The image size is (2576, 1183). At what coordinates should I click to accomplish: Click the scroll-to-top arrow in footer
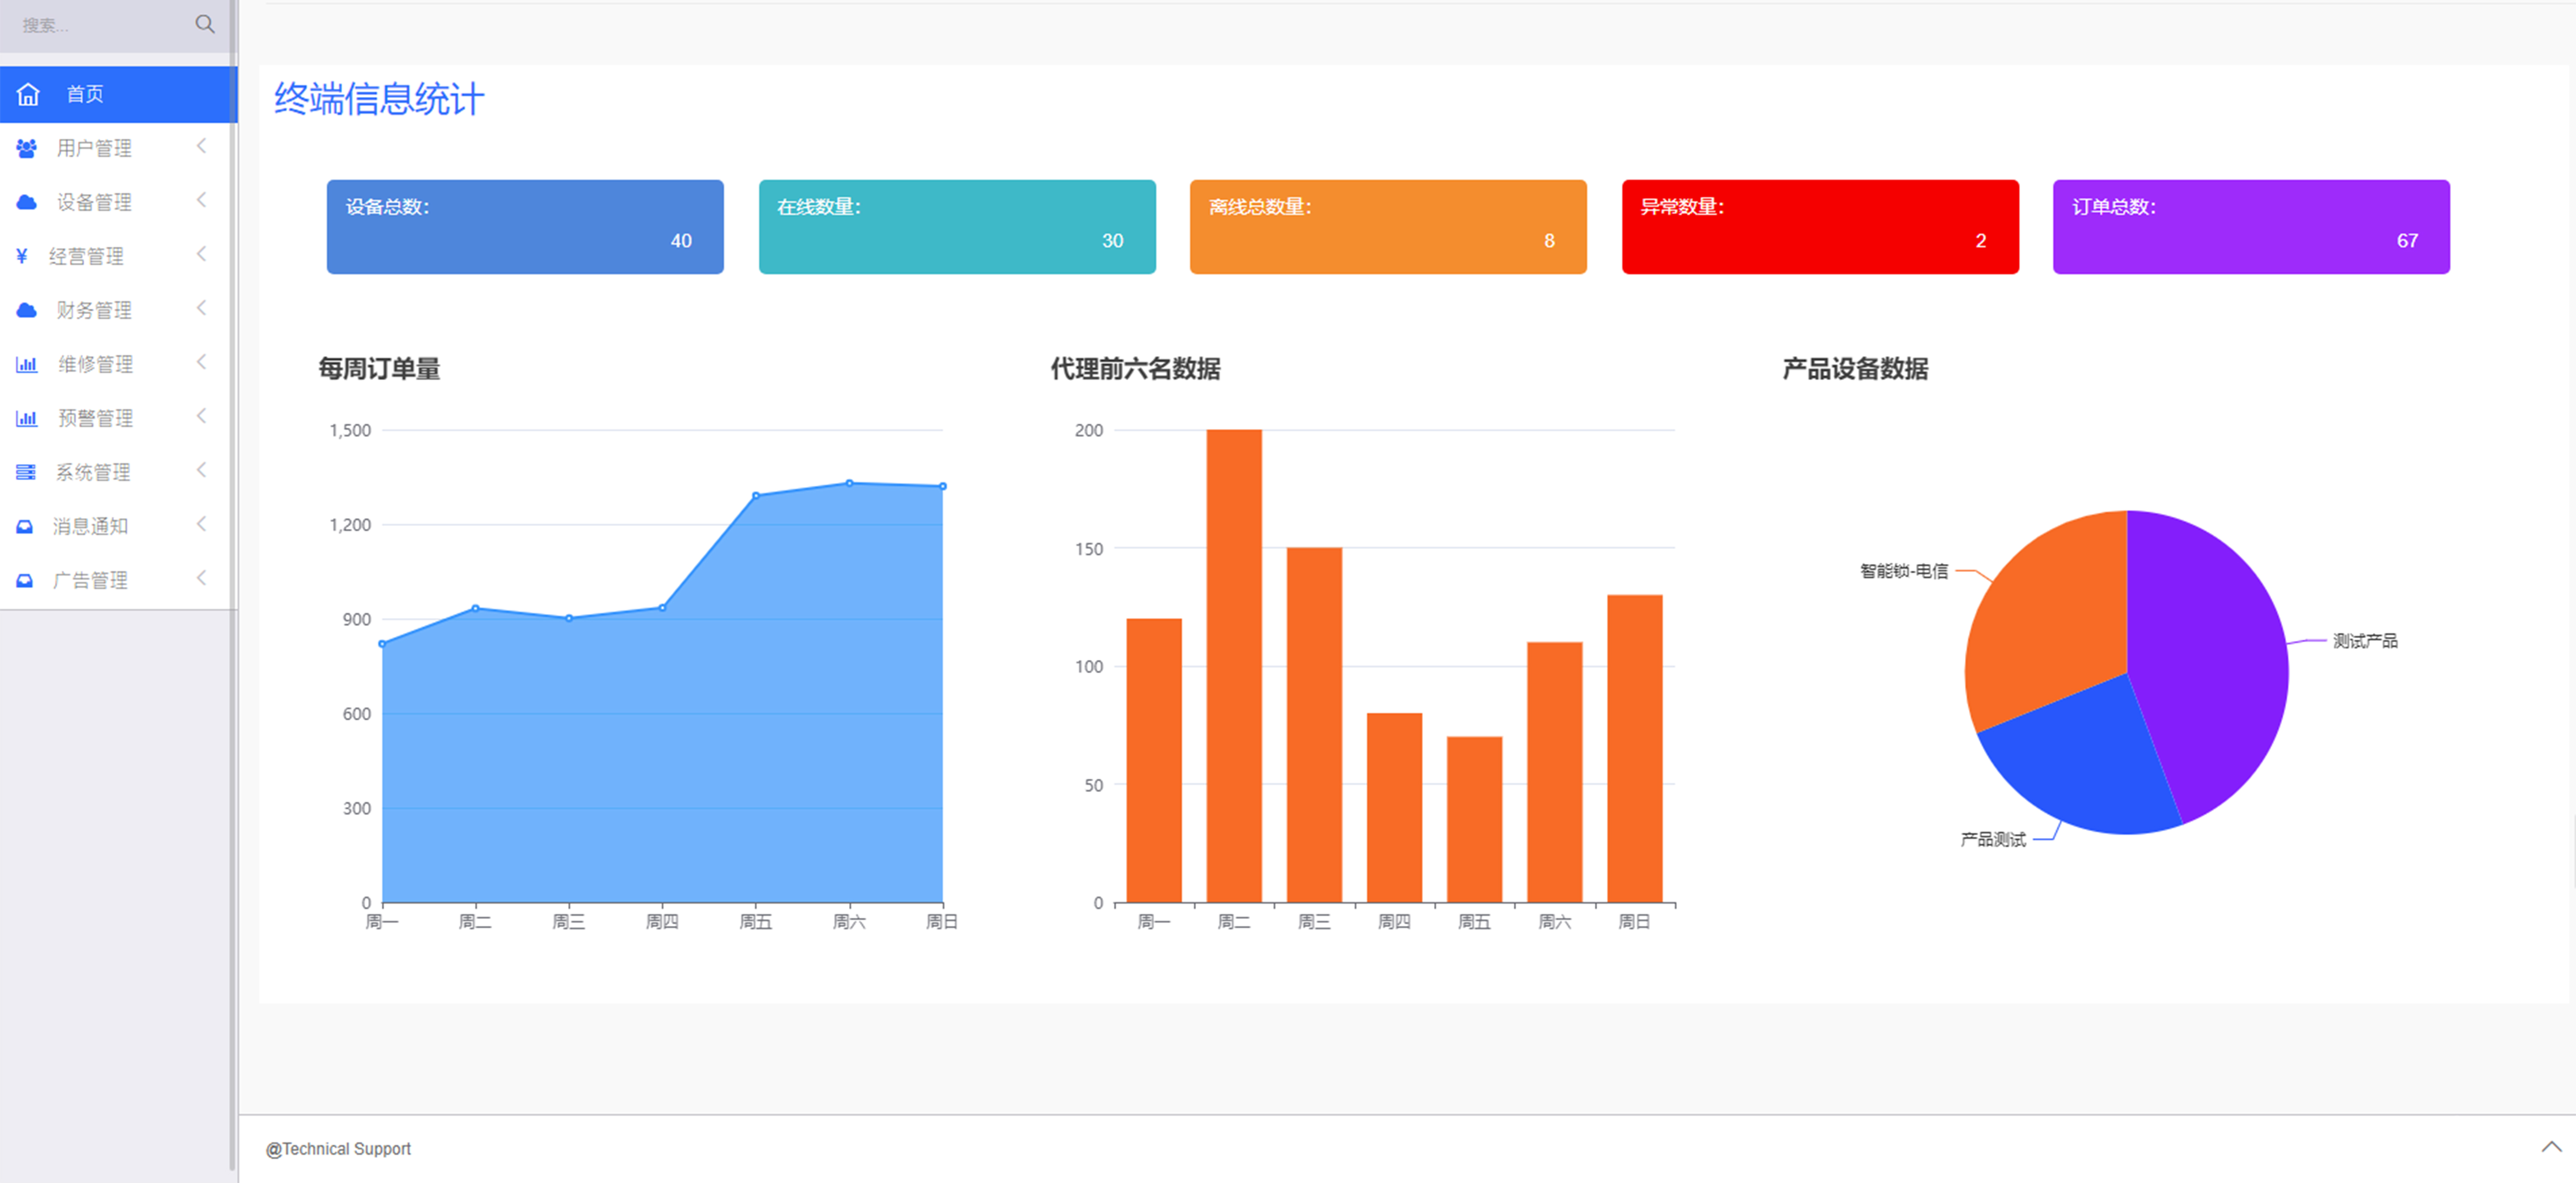coord(2551,1146)
